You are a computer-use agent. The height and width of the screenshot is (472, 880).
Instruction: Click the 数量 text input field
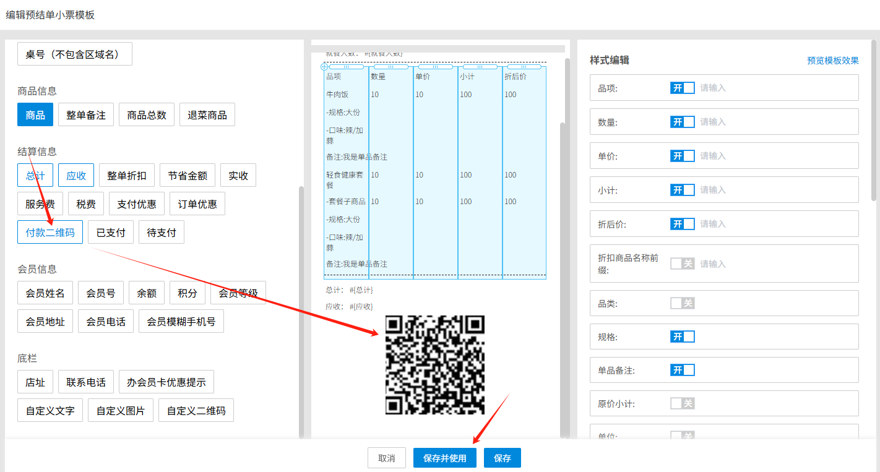point(775,122)
